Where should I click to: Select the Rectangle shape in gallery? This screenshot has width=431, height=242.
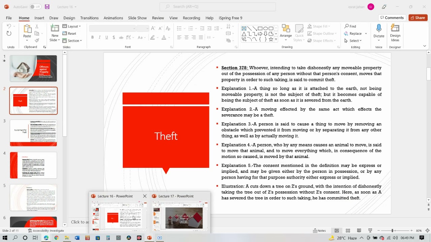(260, 28)
